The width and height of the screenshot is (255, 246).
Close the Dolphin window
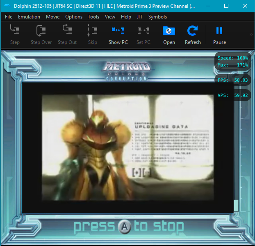tap(245, 6)
